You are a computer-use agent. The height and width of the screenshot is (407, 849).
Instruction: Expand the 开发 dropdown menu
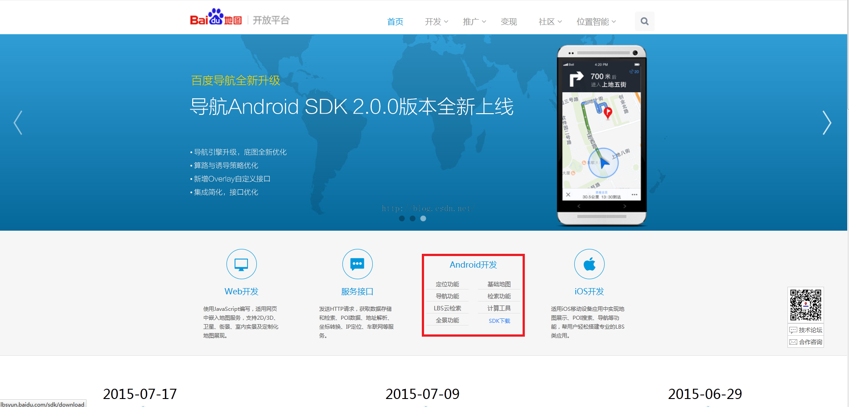click(437, 21)
